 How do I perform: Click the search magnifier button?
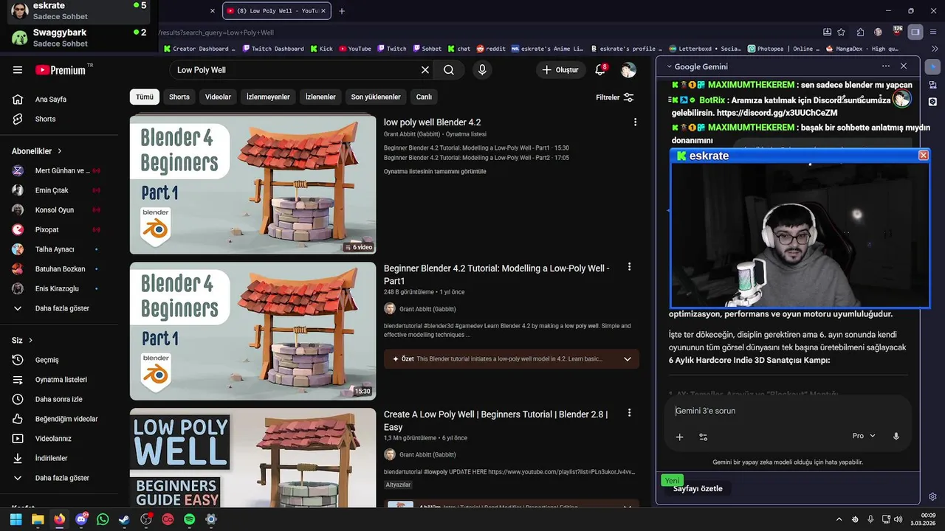tap(449, 70)
